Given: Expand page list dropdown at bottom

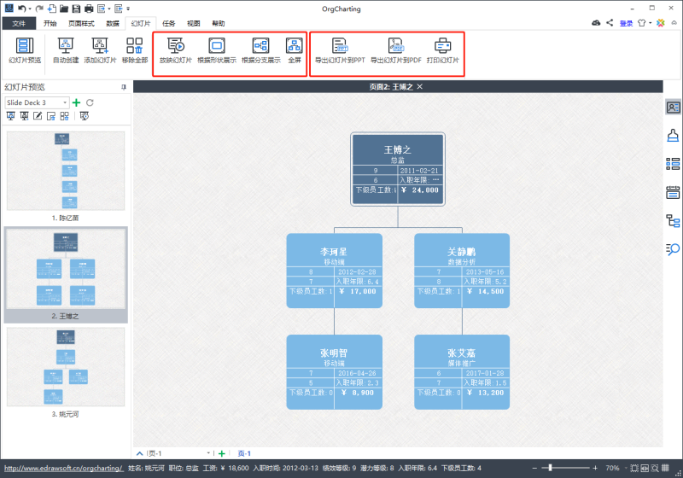Looking at the screenshot, I should pos(208,453).
